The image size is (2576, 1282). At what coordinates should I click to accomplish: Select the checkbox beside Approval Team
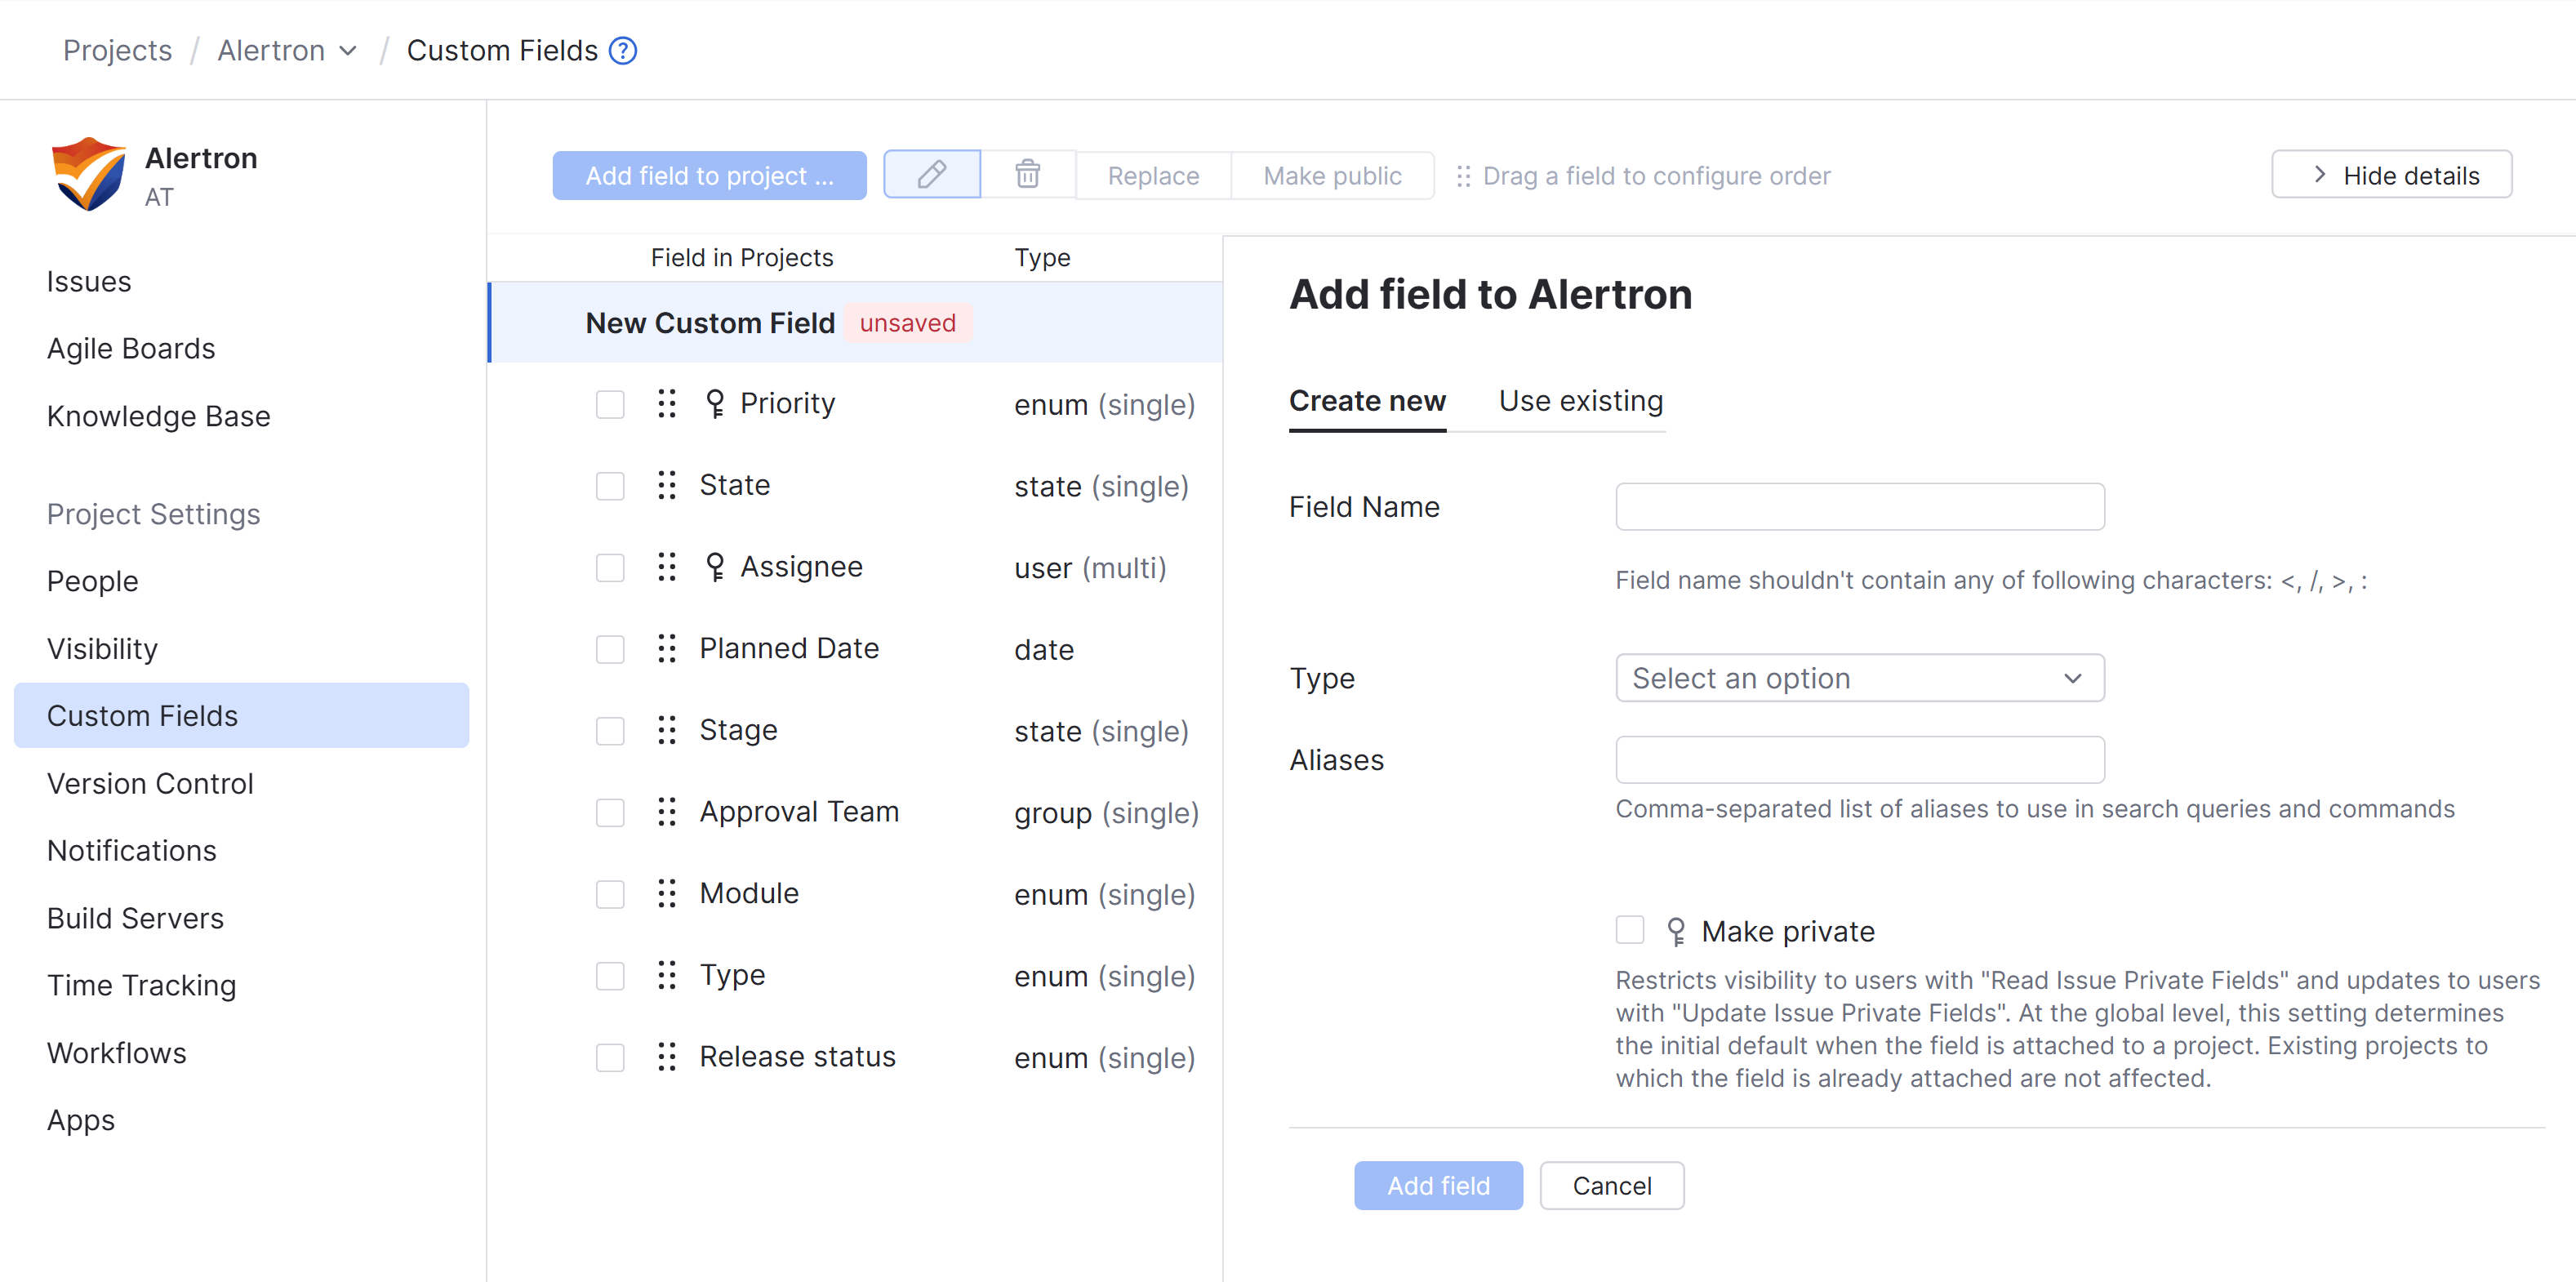point(610,812)
